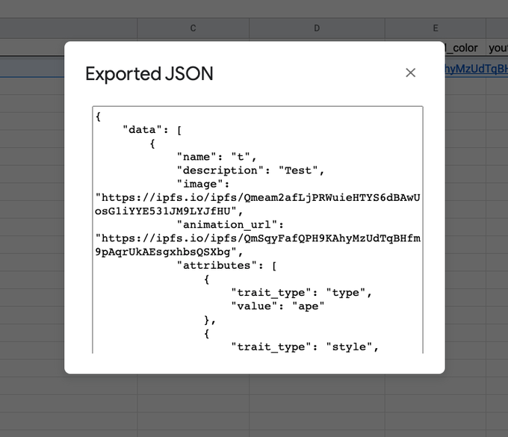The width and height of the screenshot is (508, 437).
Task: Click the "animation_url": key line
Action: click(230, 225)
